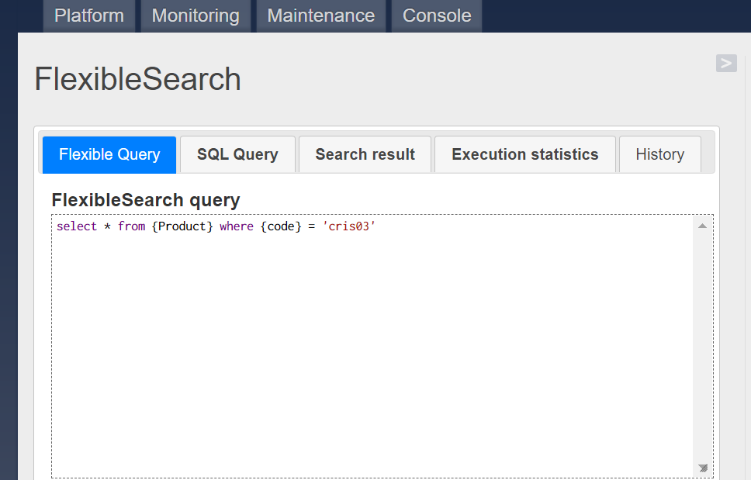
Task: Click the 'FlexibleSearch query' label
Action: pos(146,200)
